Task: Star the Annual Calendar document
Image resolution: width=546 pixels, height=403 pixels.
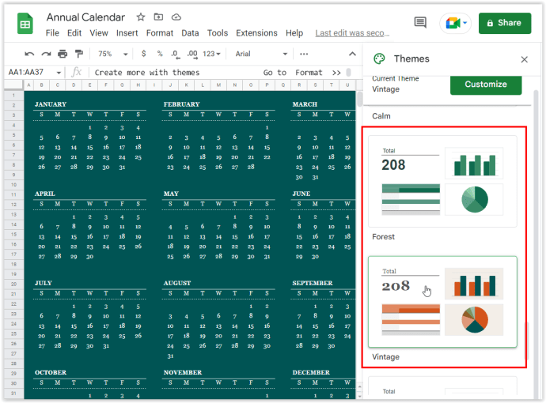Action: [x=141, y=17]
